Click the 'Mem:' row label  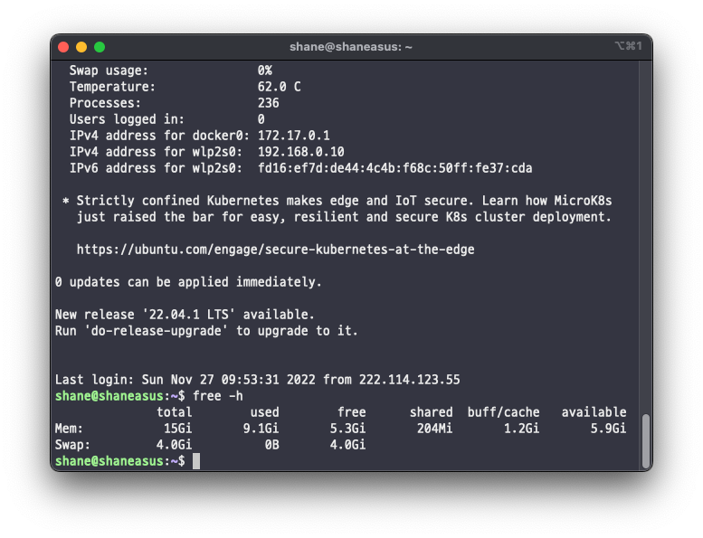tap(69, 429)
